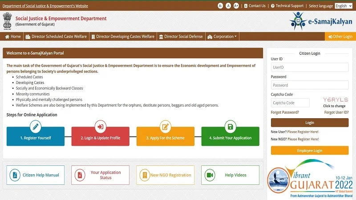This screenshot has width=356, height=200.
Task: Select the 1. Register Yourself step
Action: pos(36,136)
